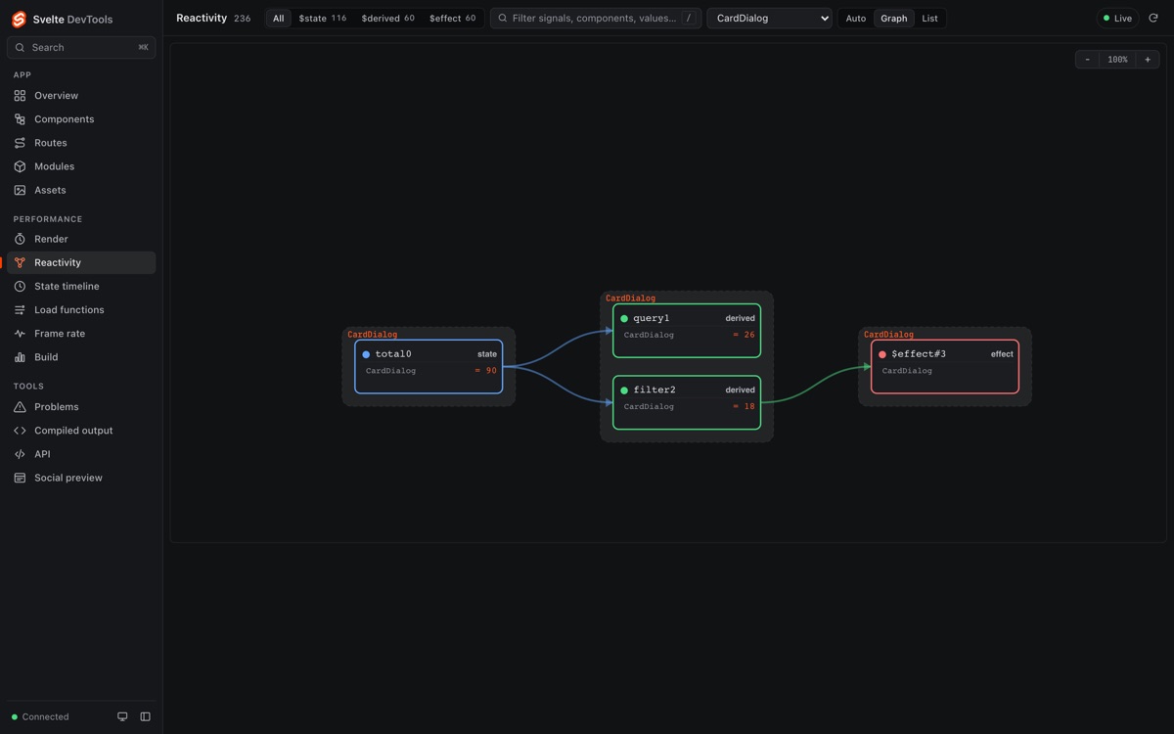1174x734 pixels.
Task: Open the Overview grid icon
Action: pos(20,96)
